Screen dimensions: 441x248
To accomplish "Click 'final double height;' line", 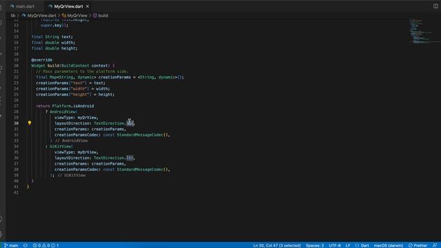I will pyautogui.click(x=54, y=48).
